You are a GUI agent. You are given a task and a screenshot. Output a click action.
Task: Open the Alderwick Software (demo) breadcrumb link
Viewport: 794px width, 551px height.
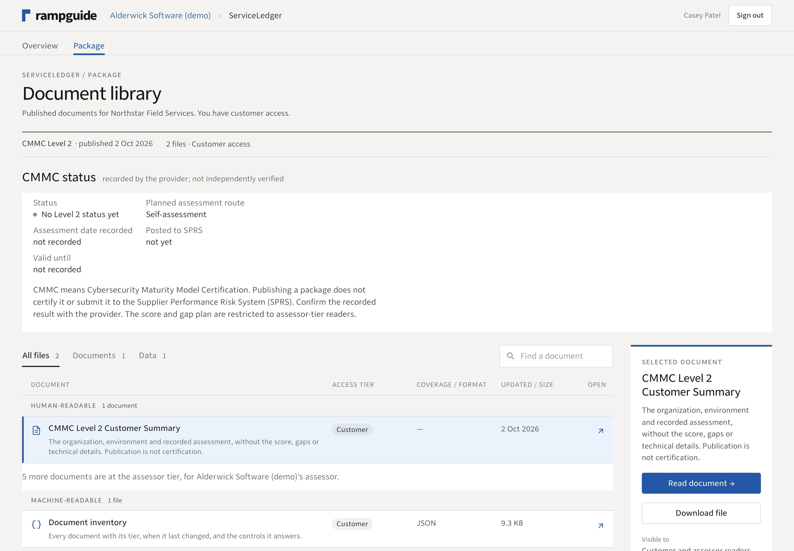pyautogui.click(x=160, y=15)
